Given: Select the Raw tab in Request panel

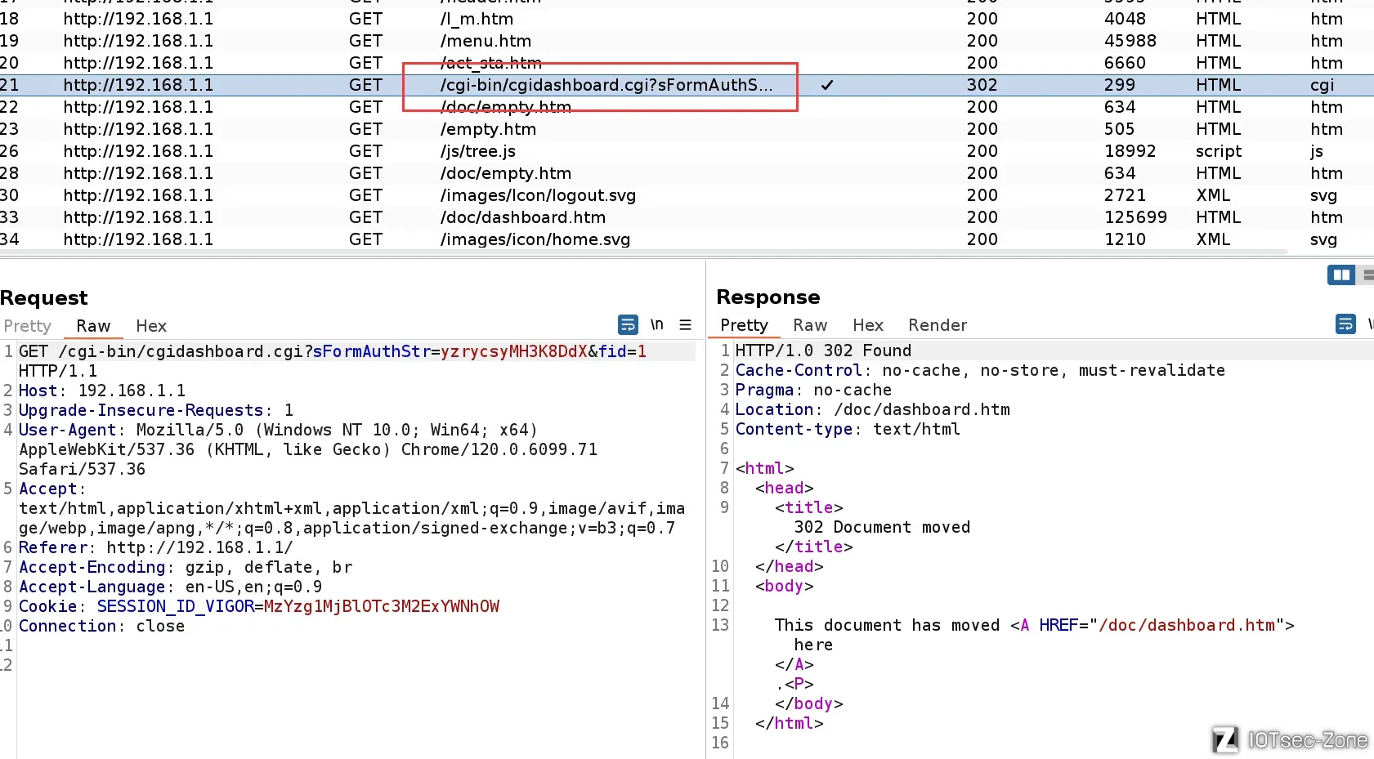Looking at the screenshot, I should tap(93, 326).
